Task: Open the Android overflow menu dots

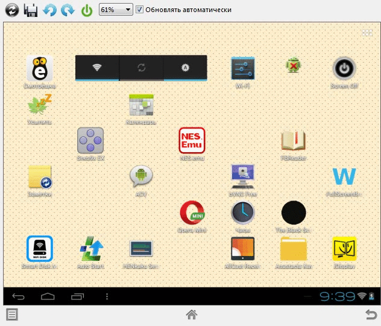Action: [107, 296]
